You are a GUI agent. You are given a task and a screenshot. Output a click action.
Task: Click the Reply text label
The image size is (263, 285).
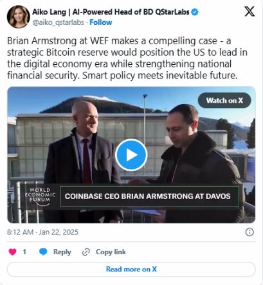62,252
